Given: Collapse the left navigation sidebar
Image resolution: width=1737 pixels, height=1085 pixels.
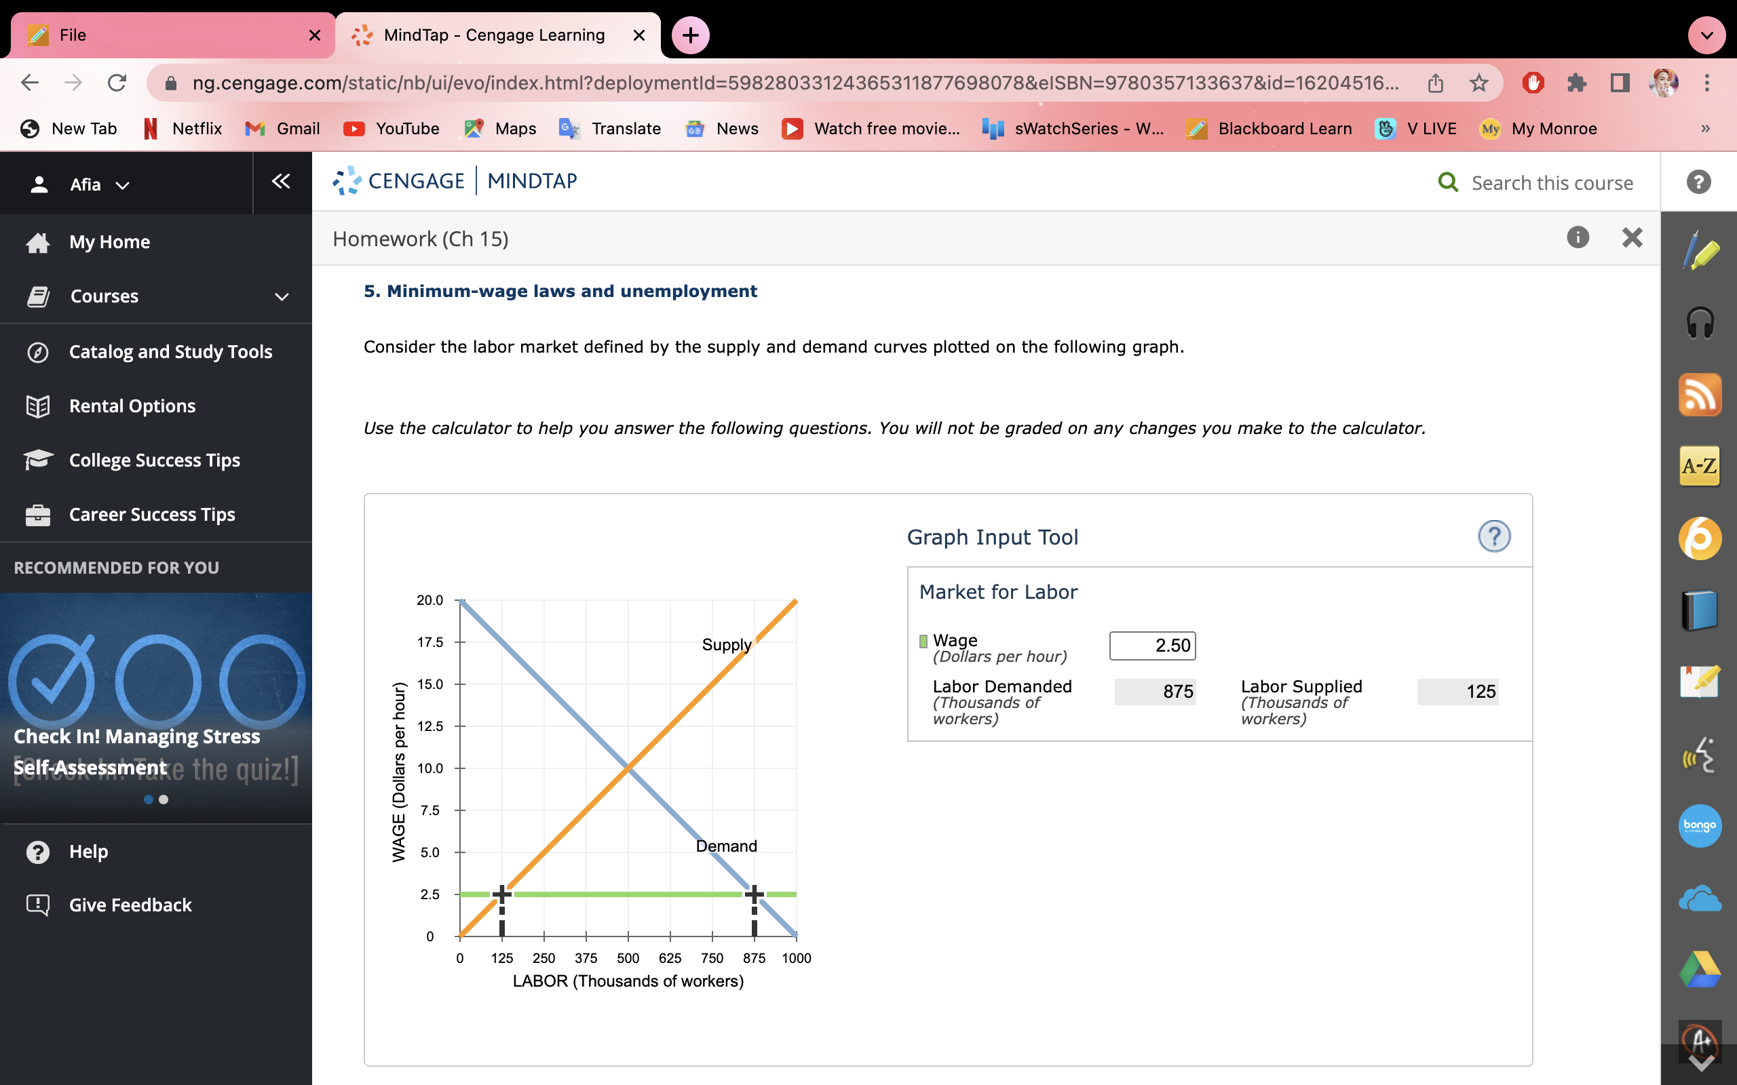Looking at the screenshot, I should pyautogui.click(x=281, y=182).
